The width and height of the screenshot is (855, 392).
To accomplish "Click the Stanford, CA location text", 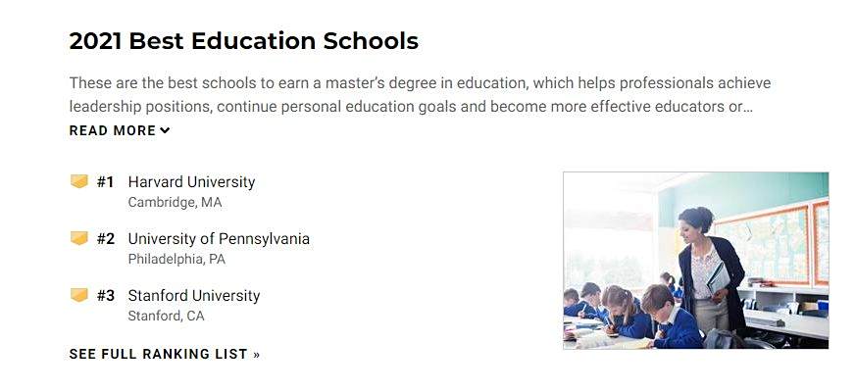I will coord(167,316).
